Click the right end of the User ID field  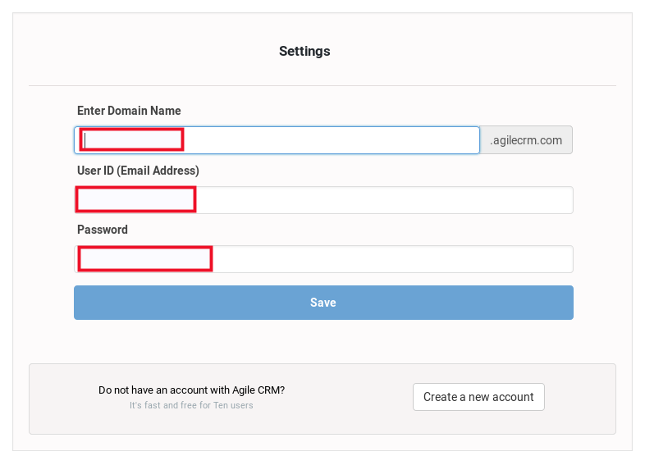coord(558,200)
